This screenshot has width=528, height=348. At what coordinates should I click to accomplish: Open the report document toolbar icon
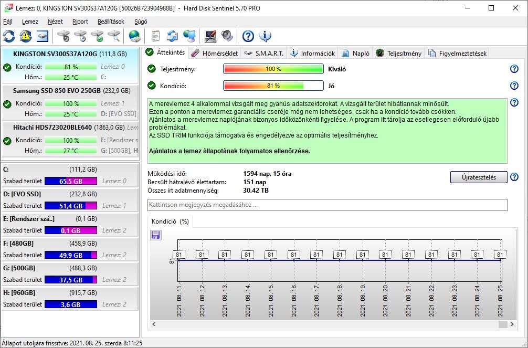tap(155, 36)
